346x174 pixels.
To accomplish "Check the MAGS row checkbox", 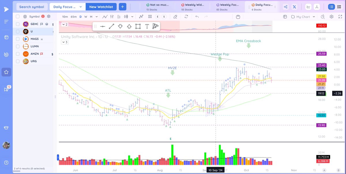I will click(x=18, y=39).
